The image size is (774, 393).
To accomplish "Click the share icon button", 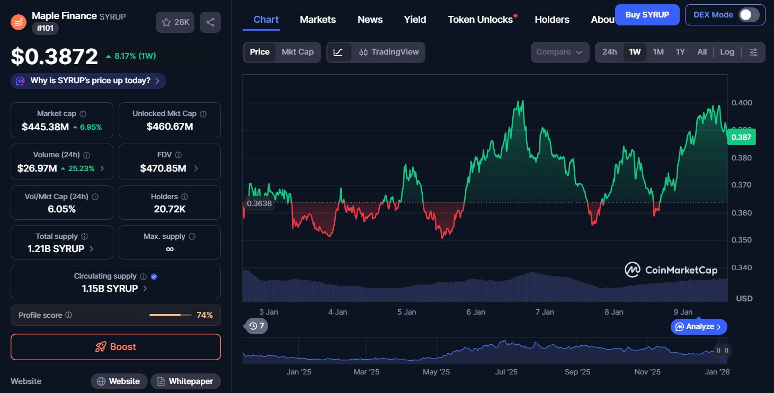I will (210, 22).
